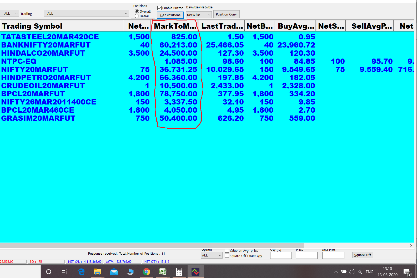Select NIFTY20MARFUT row
This screenshot has width=417, height=278.
pos(207,69)
